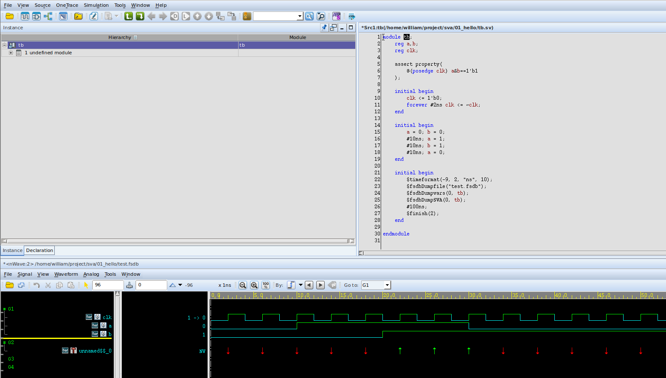Open the Simulation menu
Viewport: 666px width, 378px height.
point(96,5)
